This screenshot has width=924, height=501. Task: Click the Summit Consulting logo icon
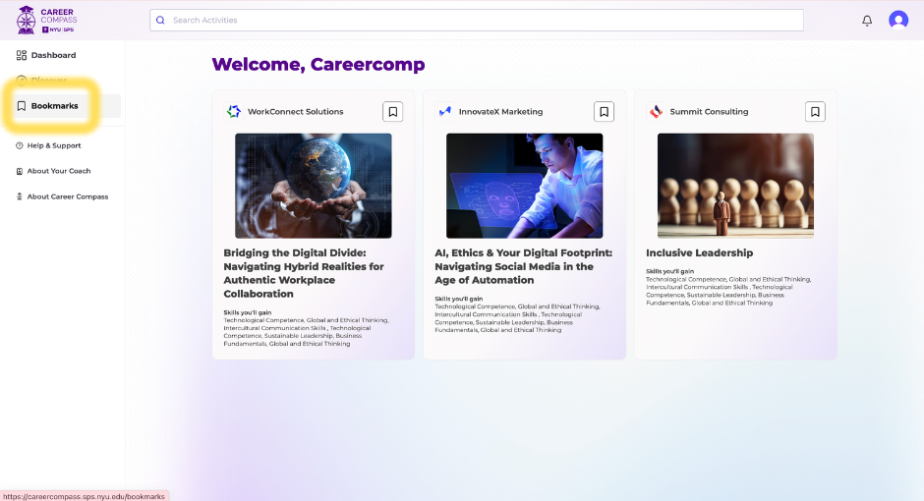tap(657, 112)
